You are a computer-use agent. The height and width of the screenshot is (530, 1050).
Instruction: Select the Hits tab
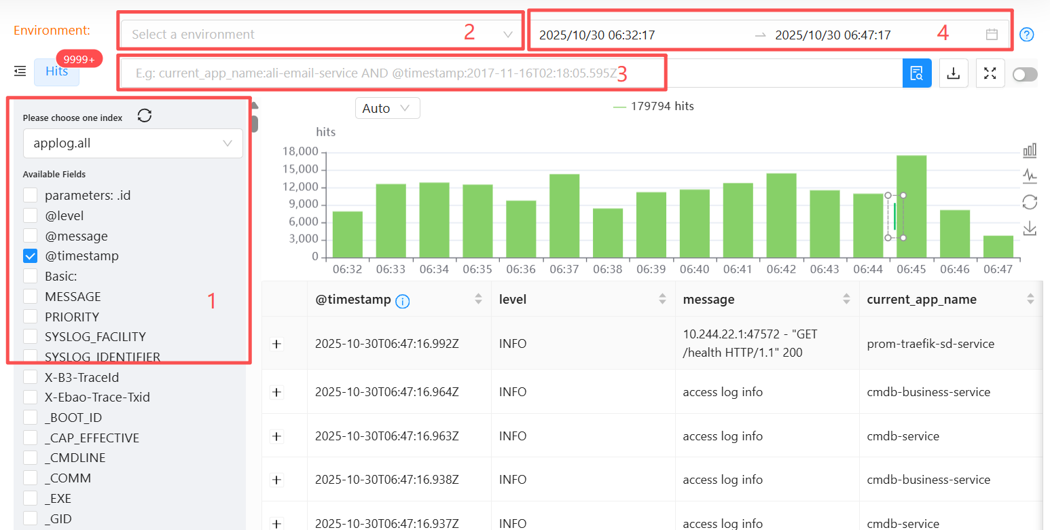[x=56, y=71]
